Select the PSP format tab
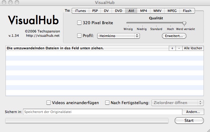 (x=95, y=11)
